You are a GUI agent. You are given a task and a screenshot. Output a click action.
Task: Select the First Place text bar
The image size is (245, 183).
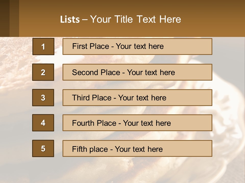(x=137, y=47)
